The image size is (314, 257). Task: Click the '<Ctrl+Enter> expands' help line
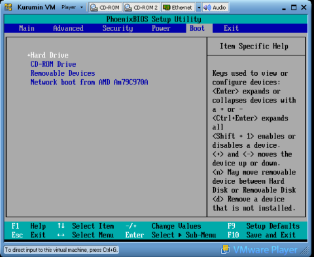tap(250, 118)
